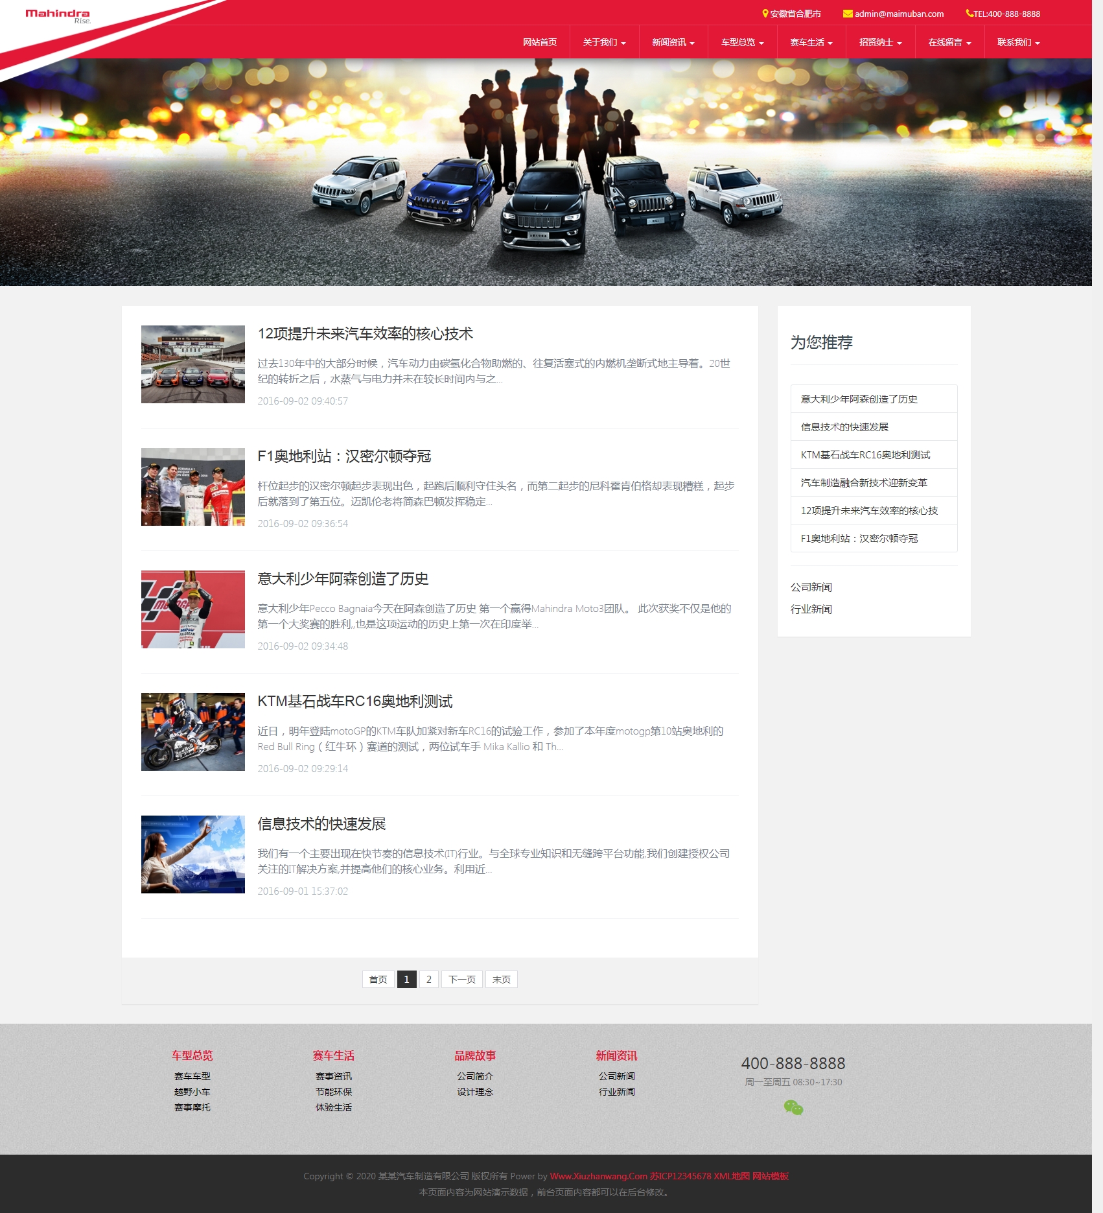Click the 下一页 pagination button
1103x1213 pixels.
click(462, 979)
